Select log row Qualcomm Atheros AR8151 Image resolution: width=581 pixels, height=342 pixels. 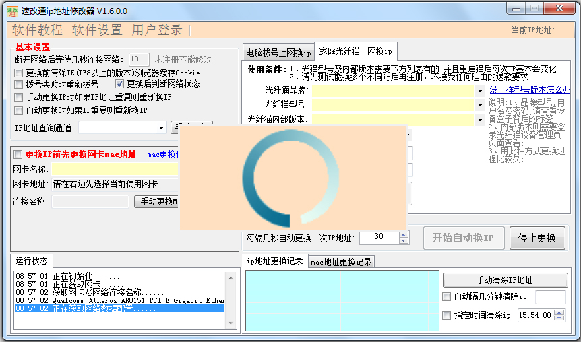(x=120, y=300)
